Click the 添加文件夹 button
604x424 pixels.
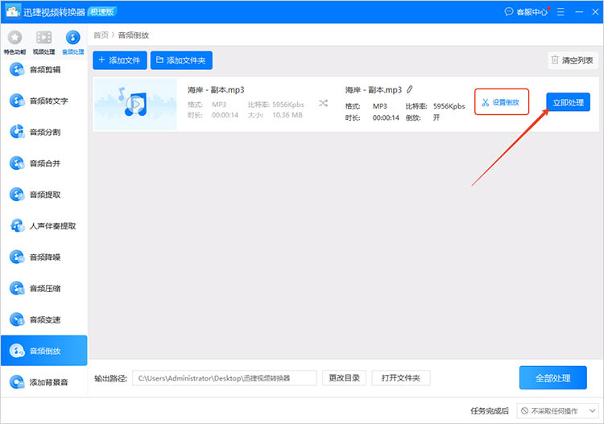[181, 60]
